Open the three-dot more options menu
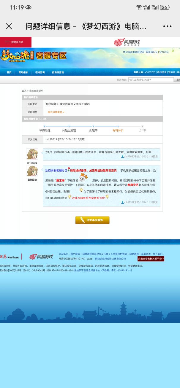Viewport: 180px width, 388px height. (x=167, y=26)
